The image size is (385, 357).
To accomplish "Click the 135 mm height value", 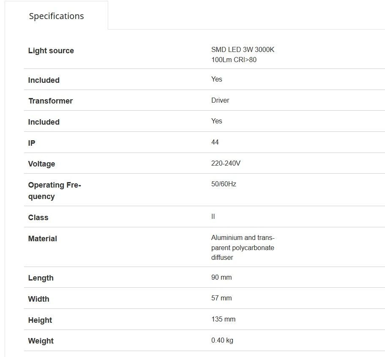I will click(223, 319).
